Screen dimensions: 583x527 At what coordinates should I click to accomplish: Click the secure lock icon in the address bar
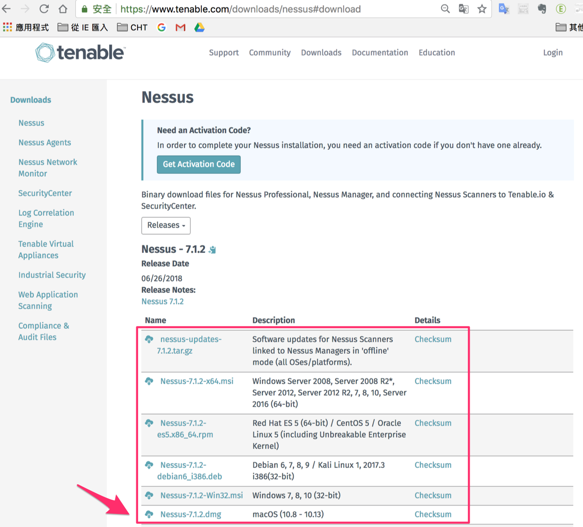click(85, 9)
